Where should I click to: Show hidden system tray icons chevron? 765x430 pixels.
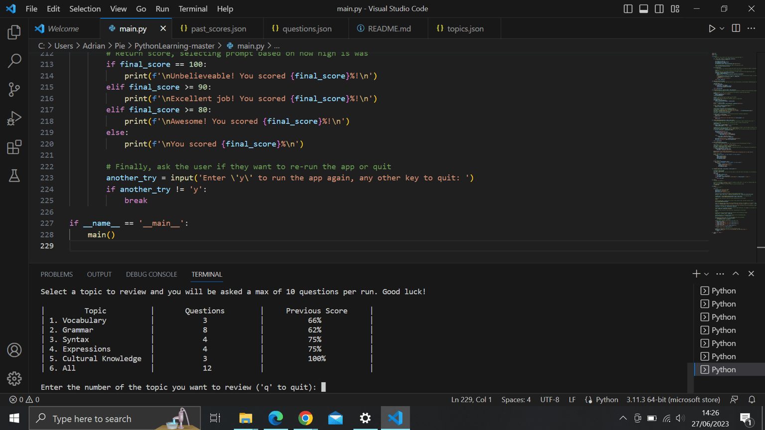[x=623, y=418]
